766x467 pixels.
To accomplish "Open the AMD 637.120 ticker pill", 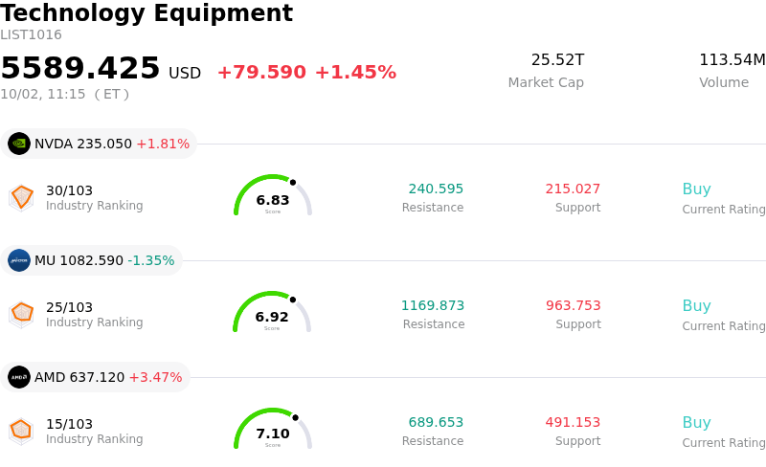I will (95, 377).
